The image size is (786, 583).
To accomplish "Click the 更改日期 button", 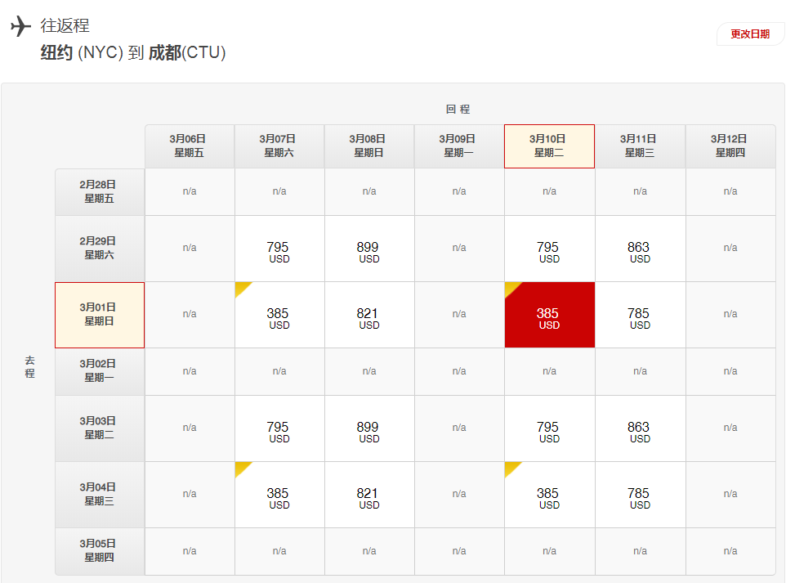I will 749,34.
